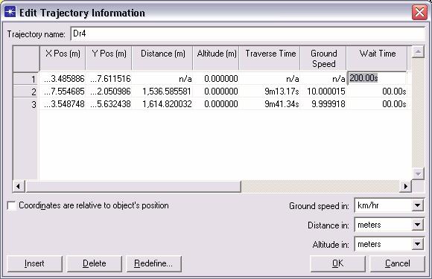Edit the Trajectory name field containing Dr4
Screen dimensions: 432x279
[247, 33]
